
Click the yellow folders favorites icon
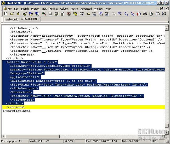coord(75,14)
